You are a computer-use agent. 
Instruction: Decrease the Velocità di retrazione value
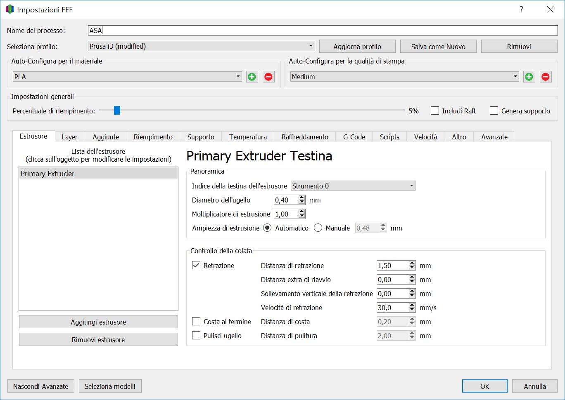tap(412, 310)
